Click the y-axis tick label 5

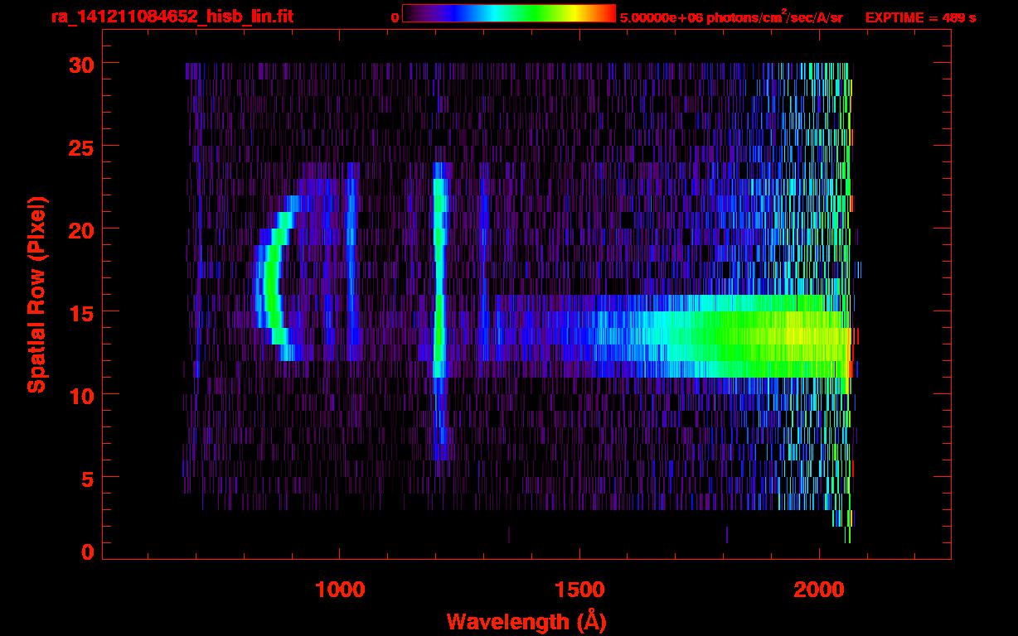[87, 478]
